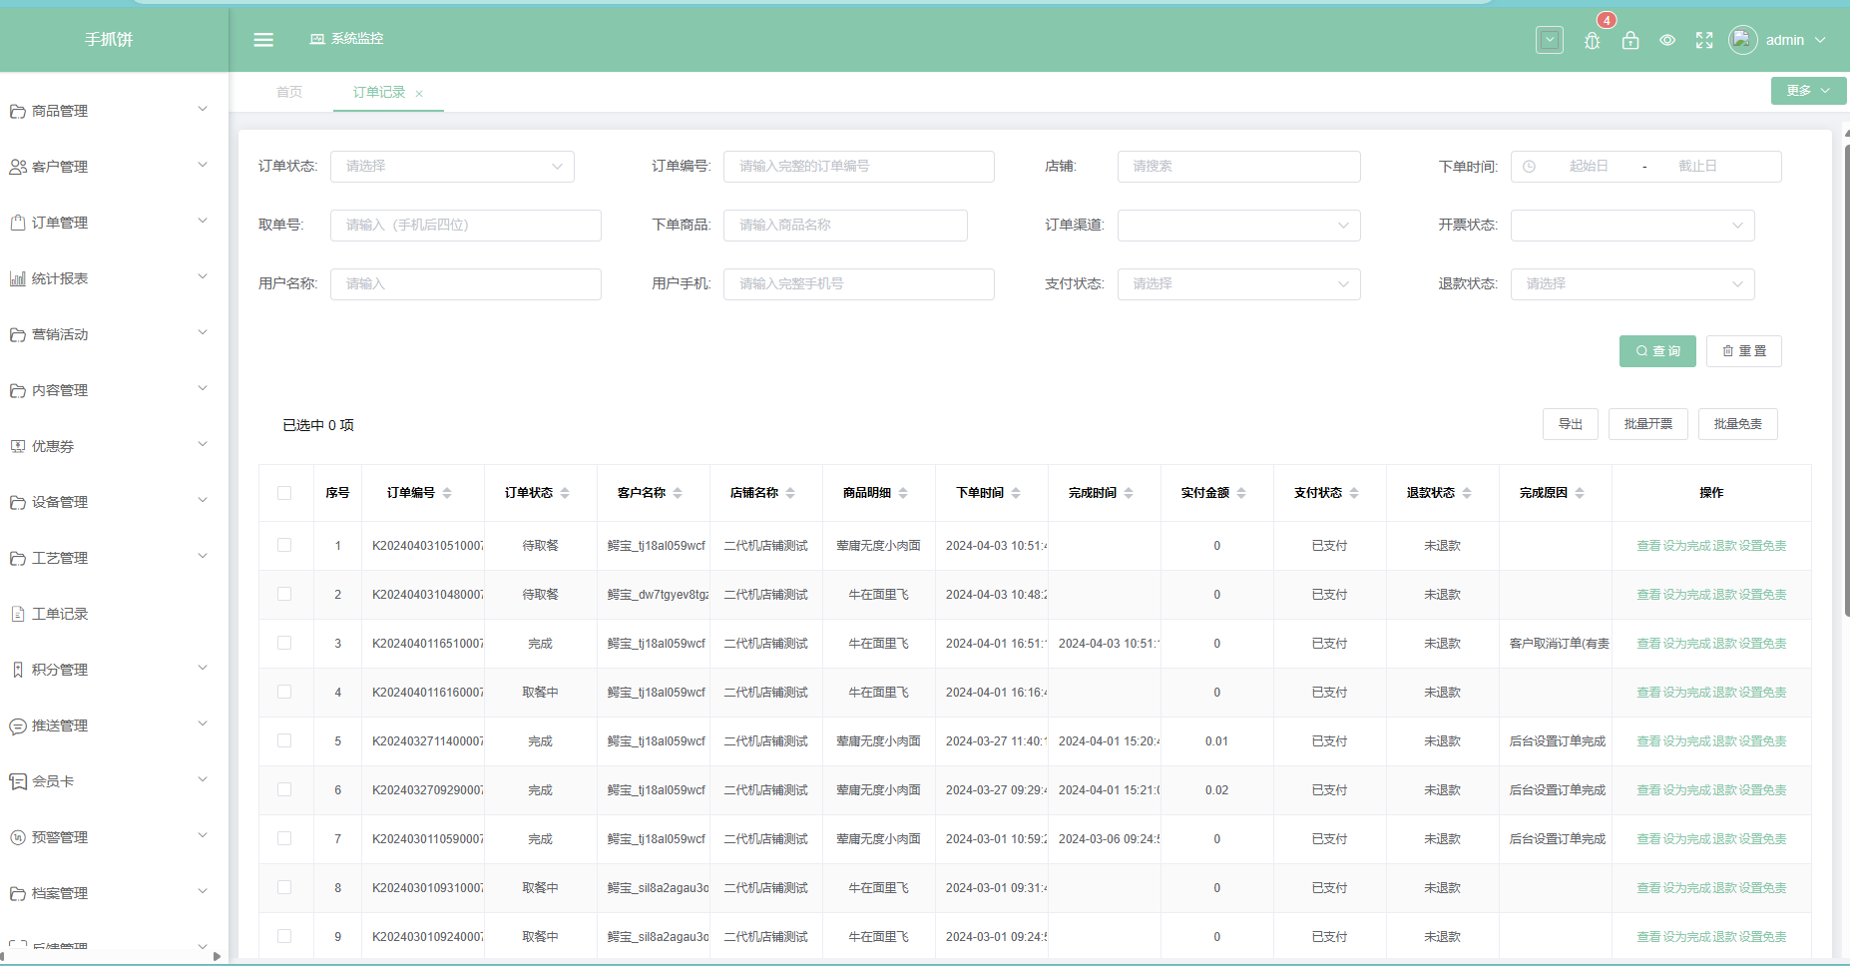1850x966 pixels.
Task: Open 档案管理 sidebar menu
Action: click(x=114, y=893)
